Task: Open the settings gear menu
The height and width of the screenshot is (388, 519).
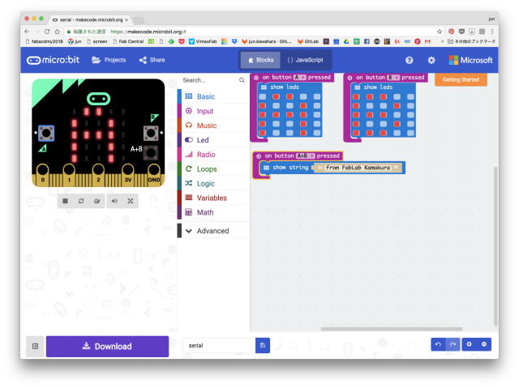Action: pyautogui.click(x=431, y=60)
